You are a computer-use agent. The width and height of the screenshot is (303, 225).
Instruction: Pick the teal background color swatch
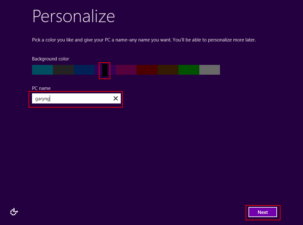[x=42, y=70]
